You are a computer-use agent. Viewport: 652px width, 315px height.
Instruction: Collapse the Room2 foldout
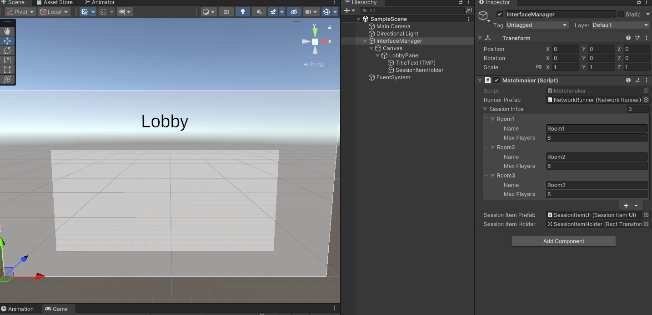[x=492, y=147]
